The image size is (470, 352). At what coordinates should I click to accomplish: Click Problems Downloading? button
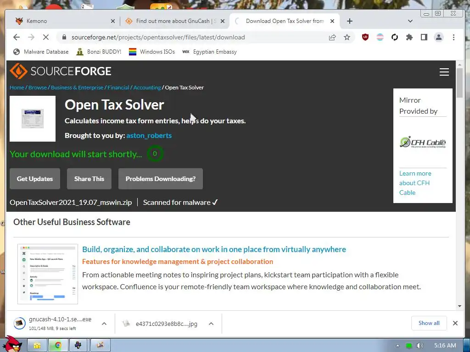(160, 179)
